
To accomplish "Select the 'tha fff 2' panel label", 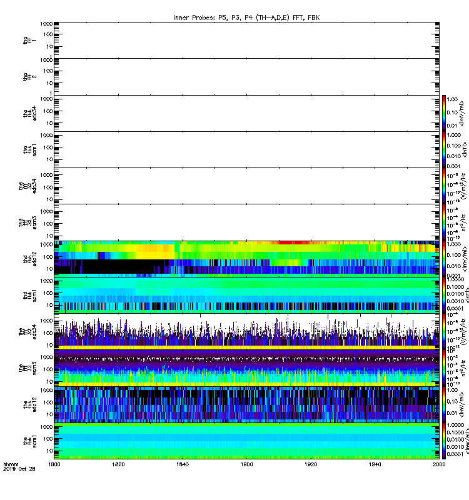I will pyautogui.click(x=30, y=77).
